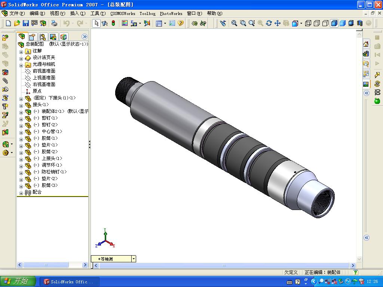Select Shaded display style
Image resolution: width=383 pixels, height=287 pixels.
coord(343,23)
